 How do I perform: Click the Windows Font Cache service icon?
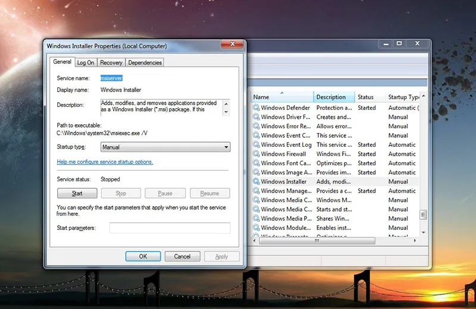(x=256, y=163)
